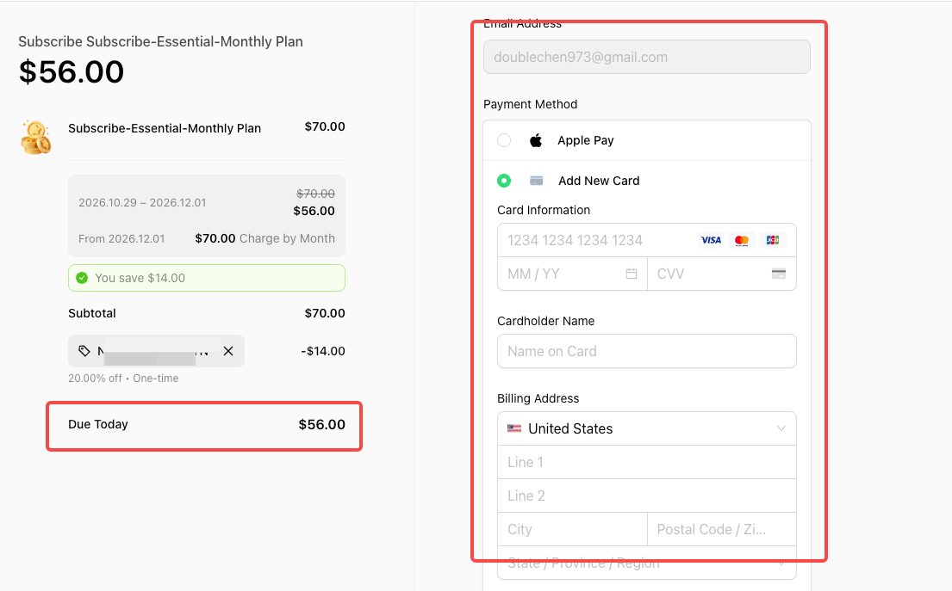Click the large $56.00 heading price
Viewport: 952px width, 591px height.
72,72
